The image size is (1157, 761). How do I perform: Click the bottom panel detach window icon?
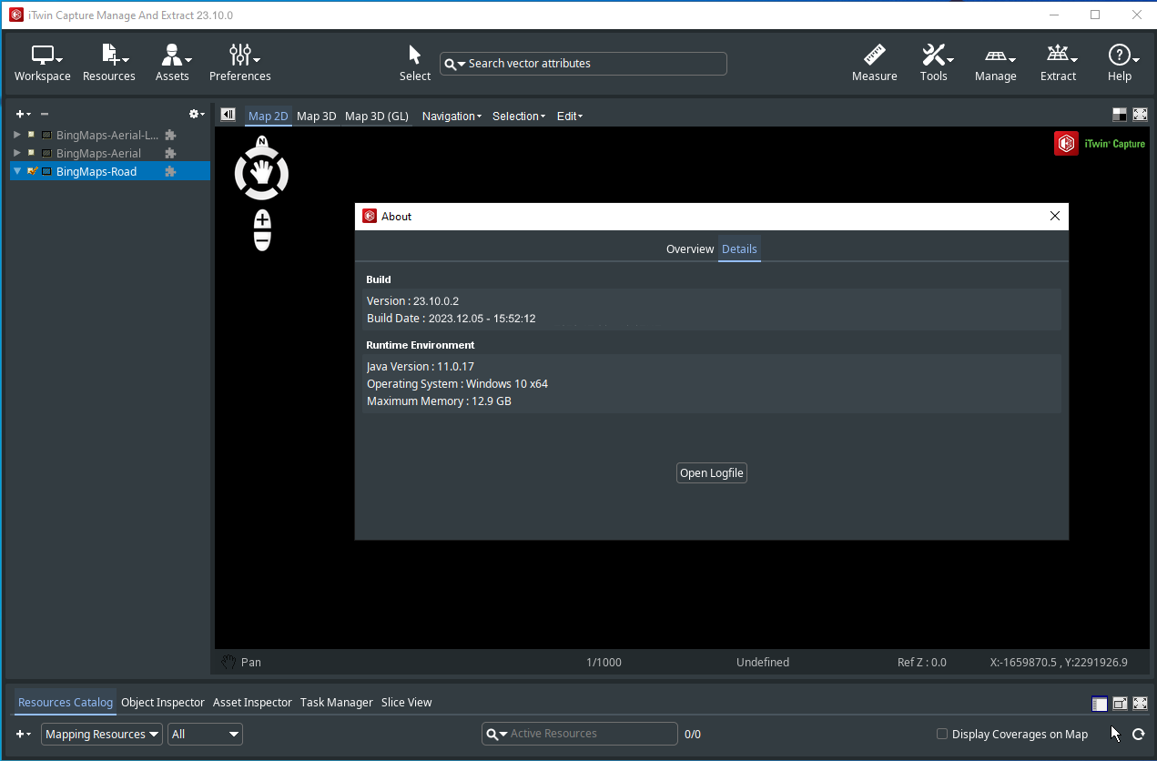tap(1121, 704)
